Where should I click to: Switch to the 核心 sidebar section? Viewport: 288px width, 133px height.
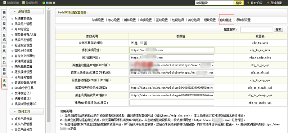(4, 15)
